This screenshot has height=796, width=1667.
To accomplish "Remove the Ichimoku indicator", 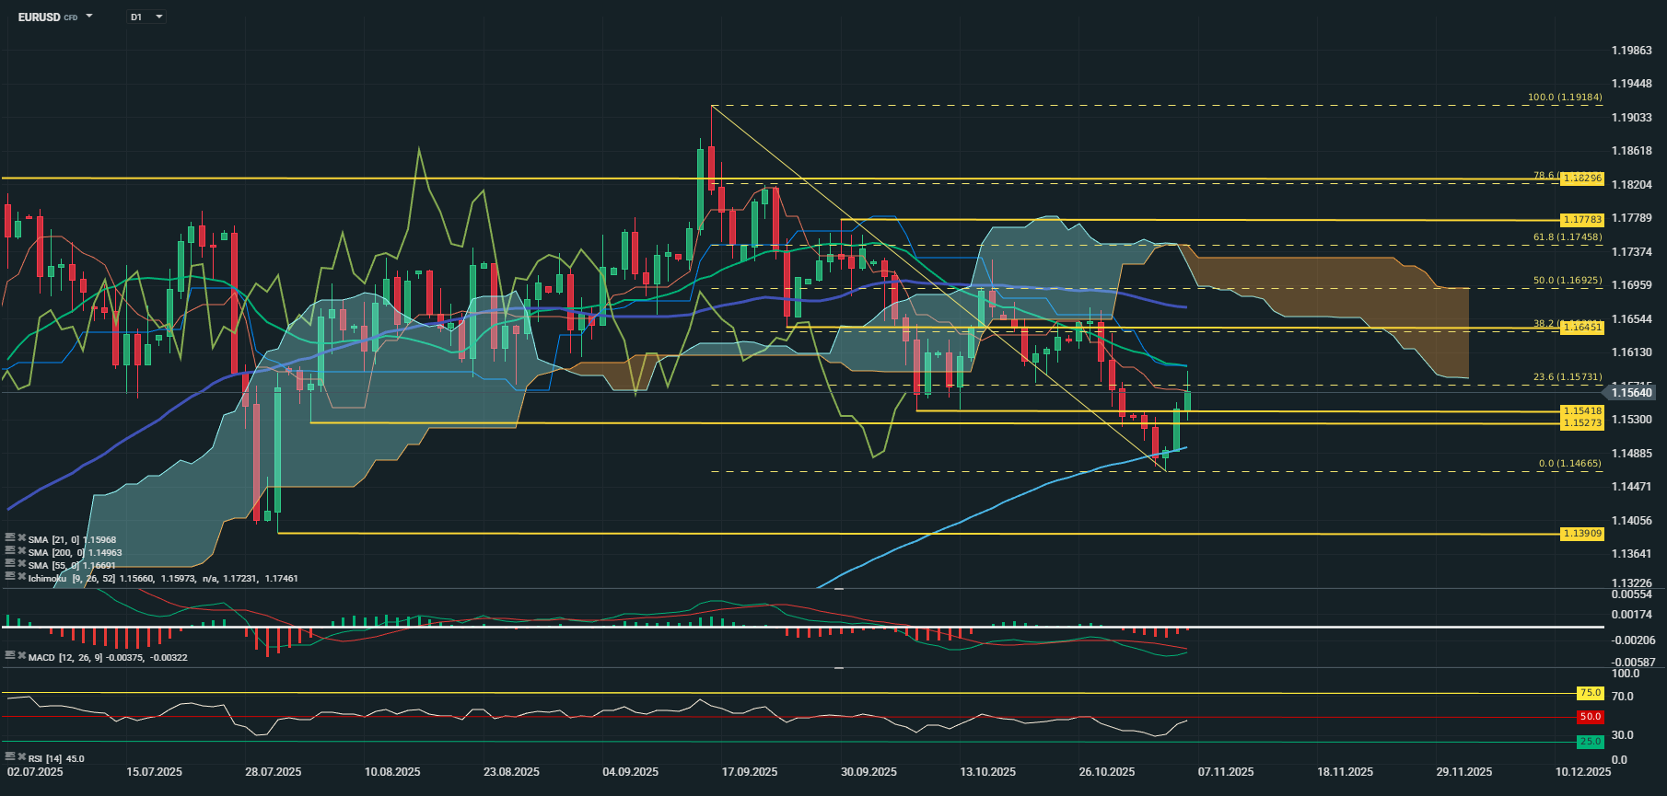I will (21, 576).
